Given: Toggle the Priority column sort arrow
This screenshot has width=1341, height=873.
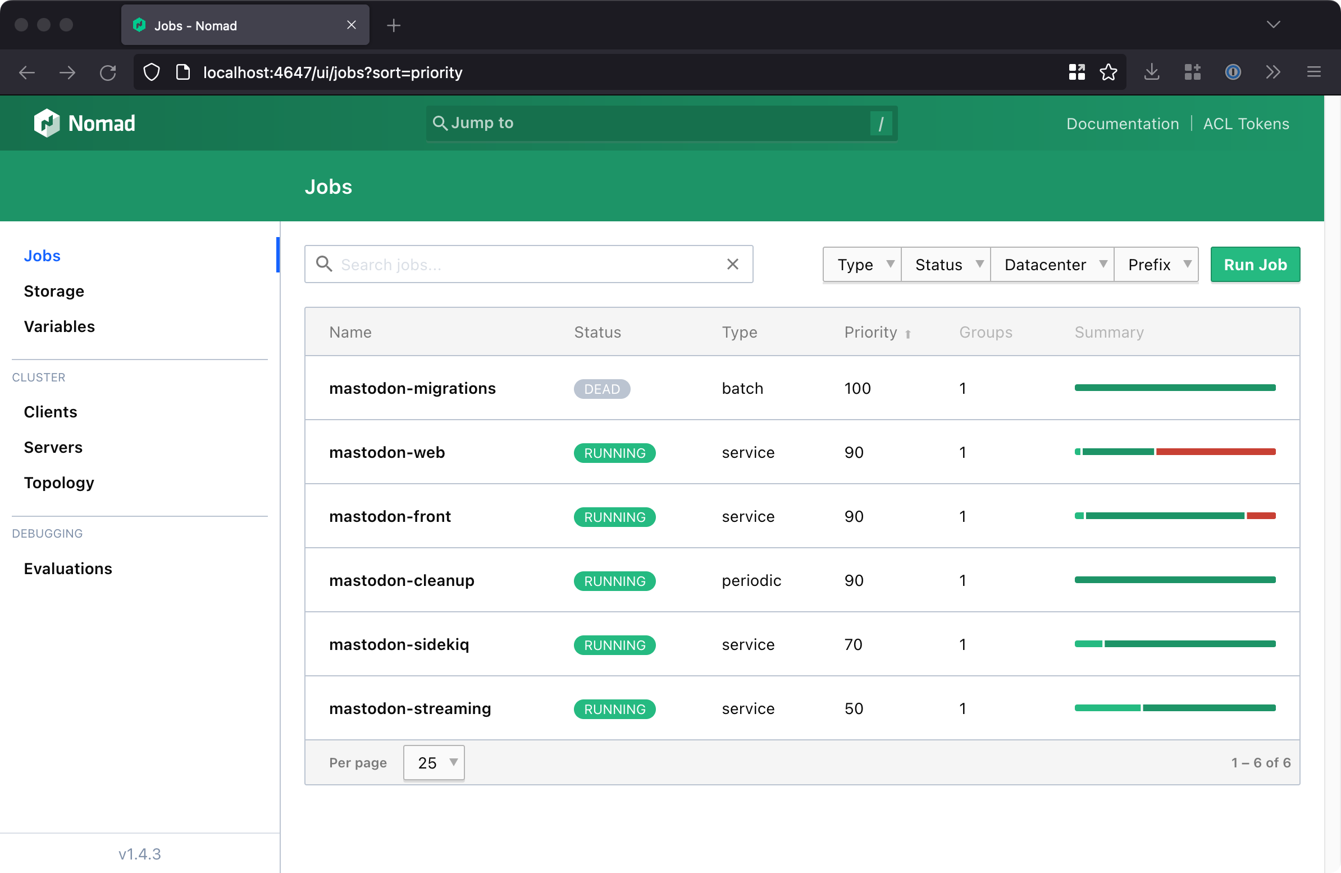Looking at the screenshot, I should click(x=908, y=334).
